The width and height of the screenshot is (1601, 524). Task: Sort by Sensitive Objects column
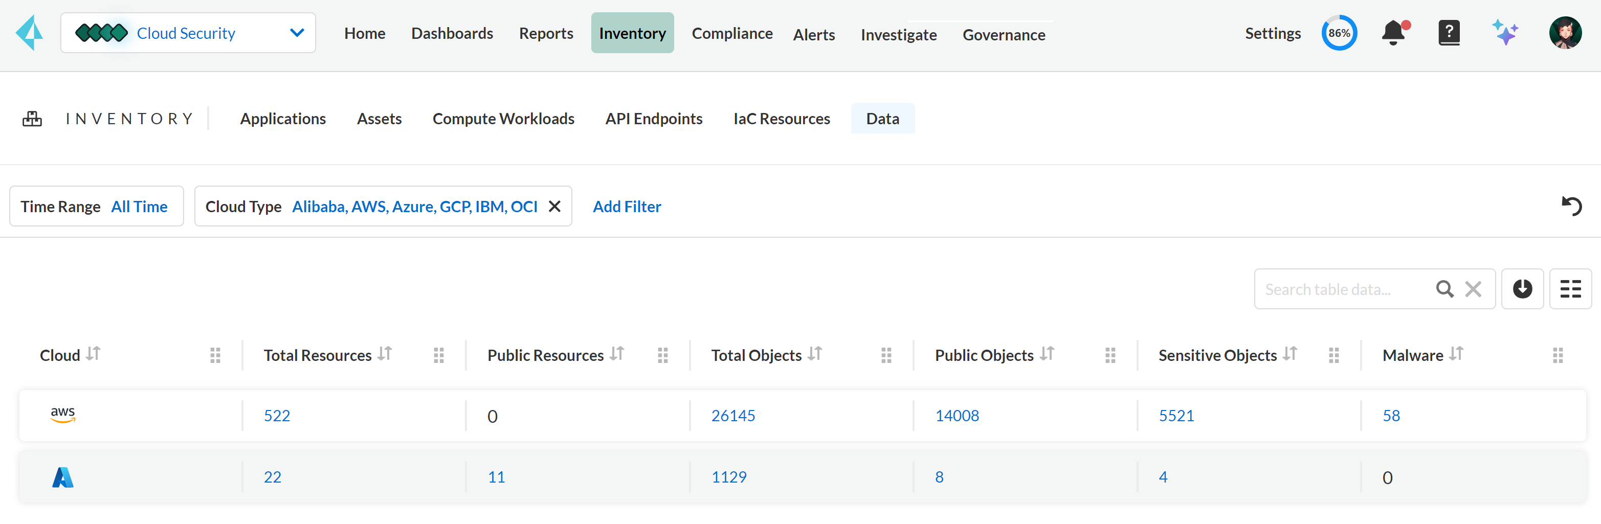(x=1289, y=354)
